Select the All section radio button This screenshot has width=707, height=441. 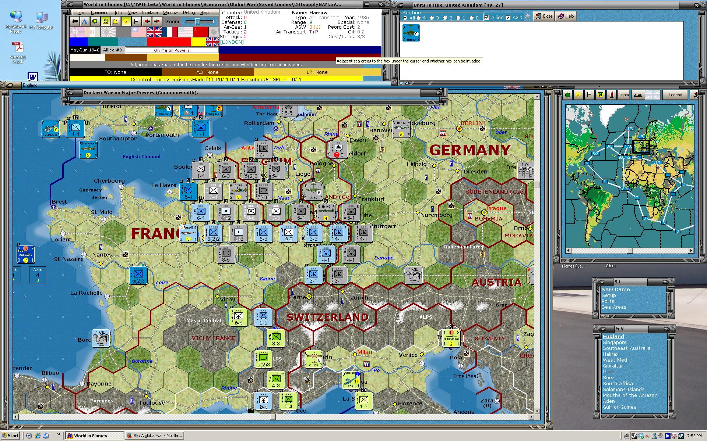pyautogui.click(x=405, y=18)
